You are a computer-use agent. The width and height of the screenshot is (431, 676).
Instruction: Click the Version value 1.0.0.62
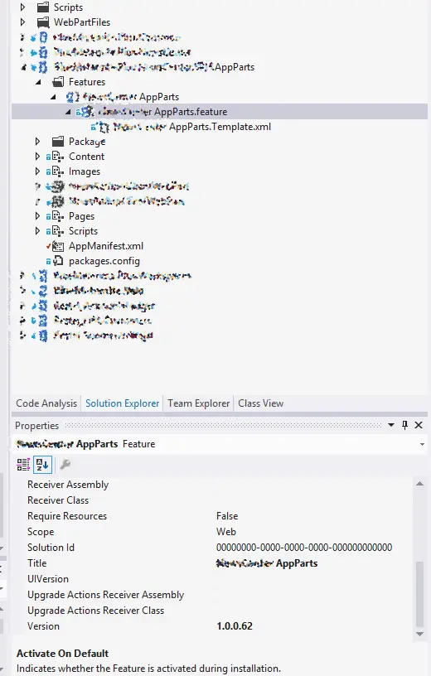(x=235, y=626)
